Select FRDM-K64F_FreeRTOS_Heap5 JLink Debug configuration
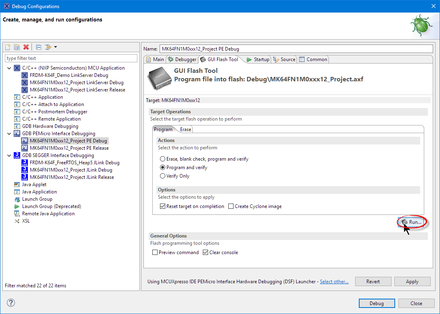This screenshot has height=314, width=440. [x=74, y=163]
